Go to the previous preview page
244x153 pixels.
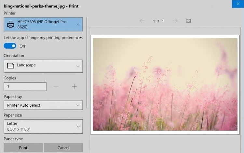(142, 21)
